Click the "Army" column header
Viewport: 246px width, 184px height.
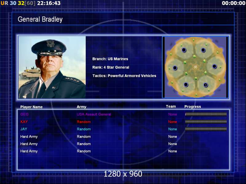click(81, 107)
